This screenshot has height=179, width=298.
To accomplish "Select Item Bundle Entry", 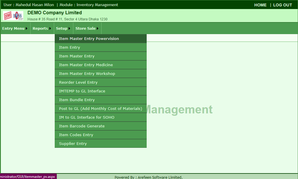I will [x=100, y=100].
